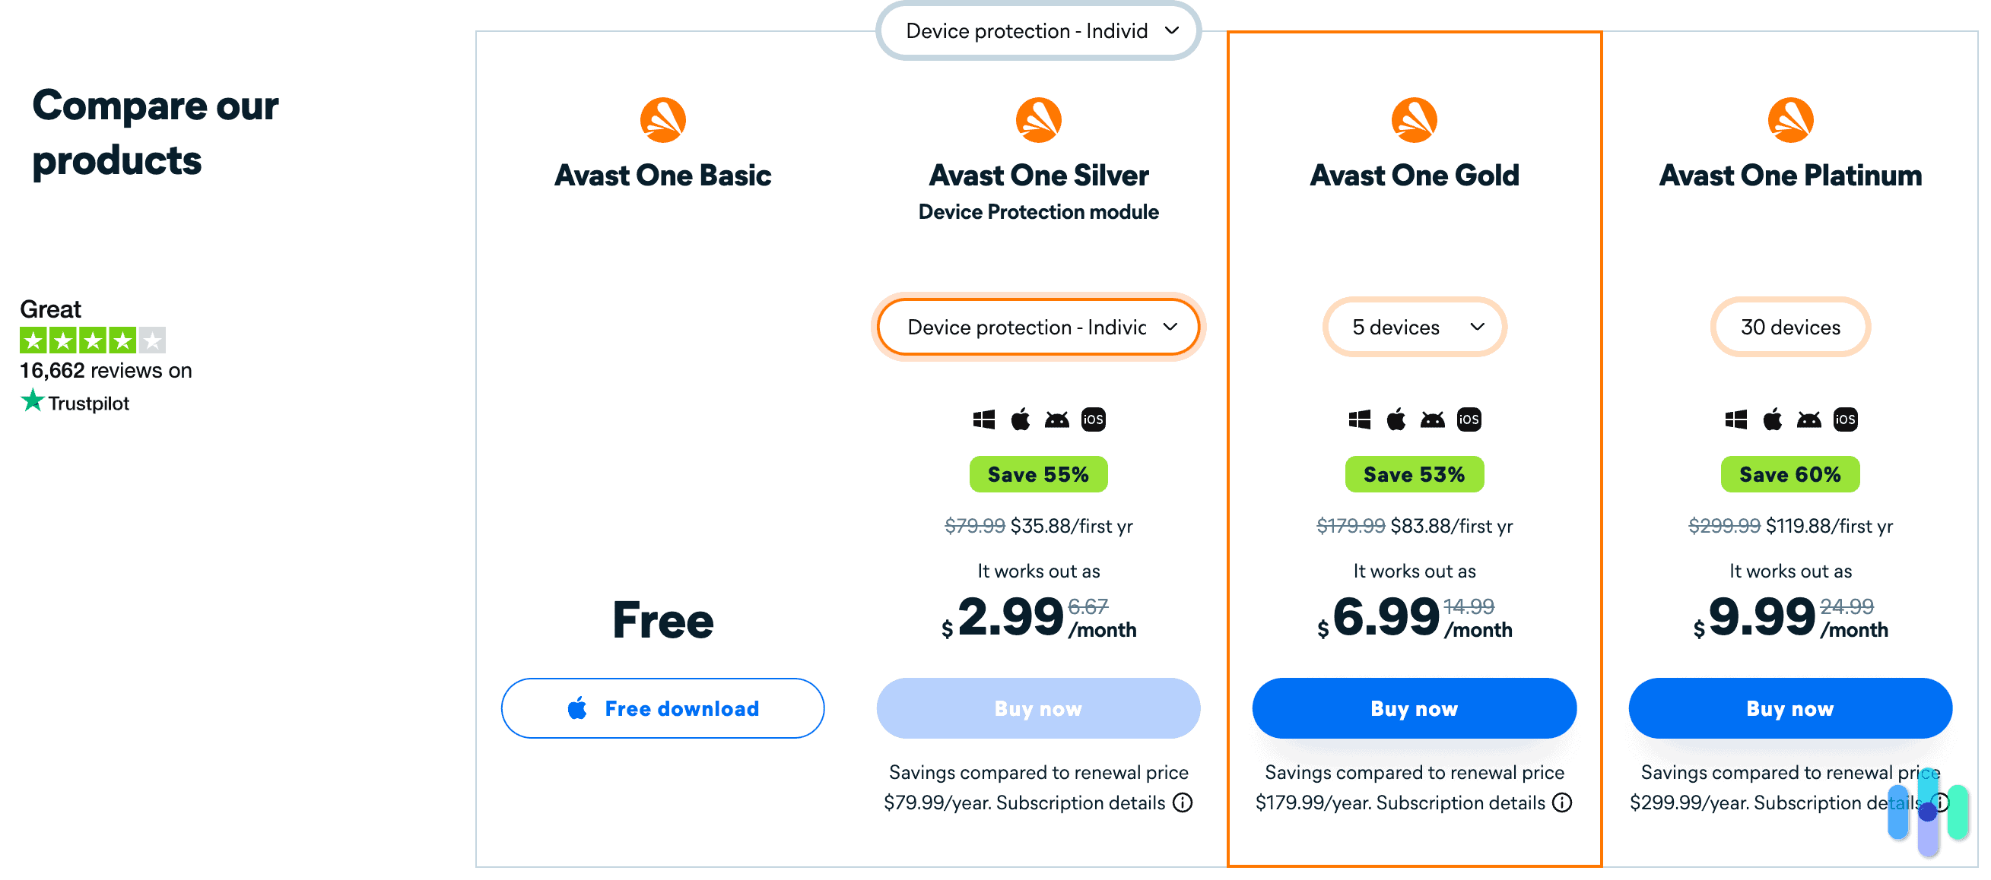The width and height of the screenshot is (1991, 880).
Task: Open the top Device protection dropdown
Action: pyautogui.click(x=1038, y=31)
